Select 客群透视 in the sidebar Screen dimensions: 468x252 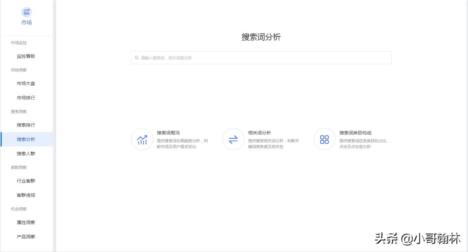pyautogui.click(x=25, y=195)
